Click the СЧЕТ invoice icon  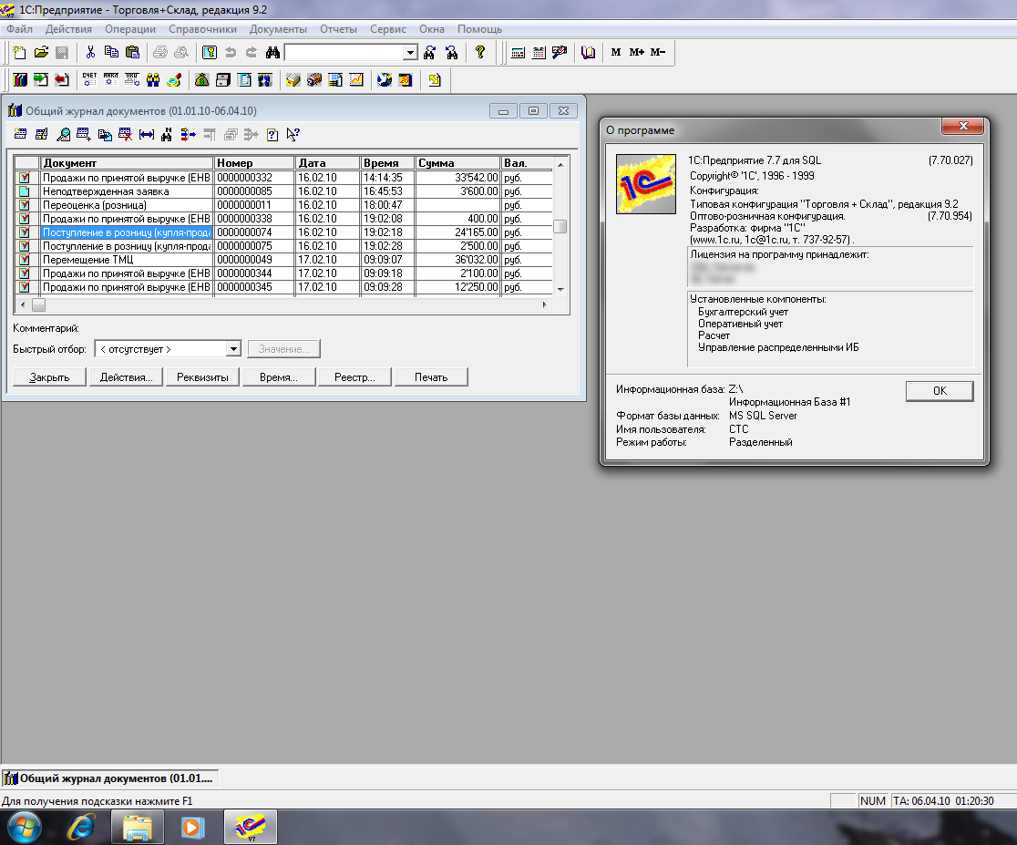pyautogui.click(x=89, y=80)
